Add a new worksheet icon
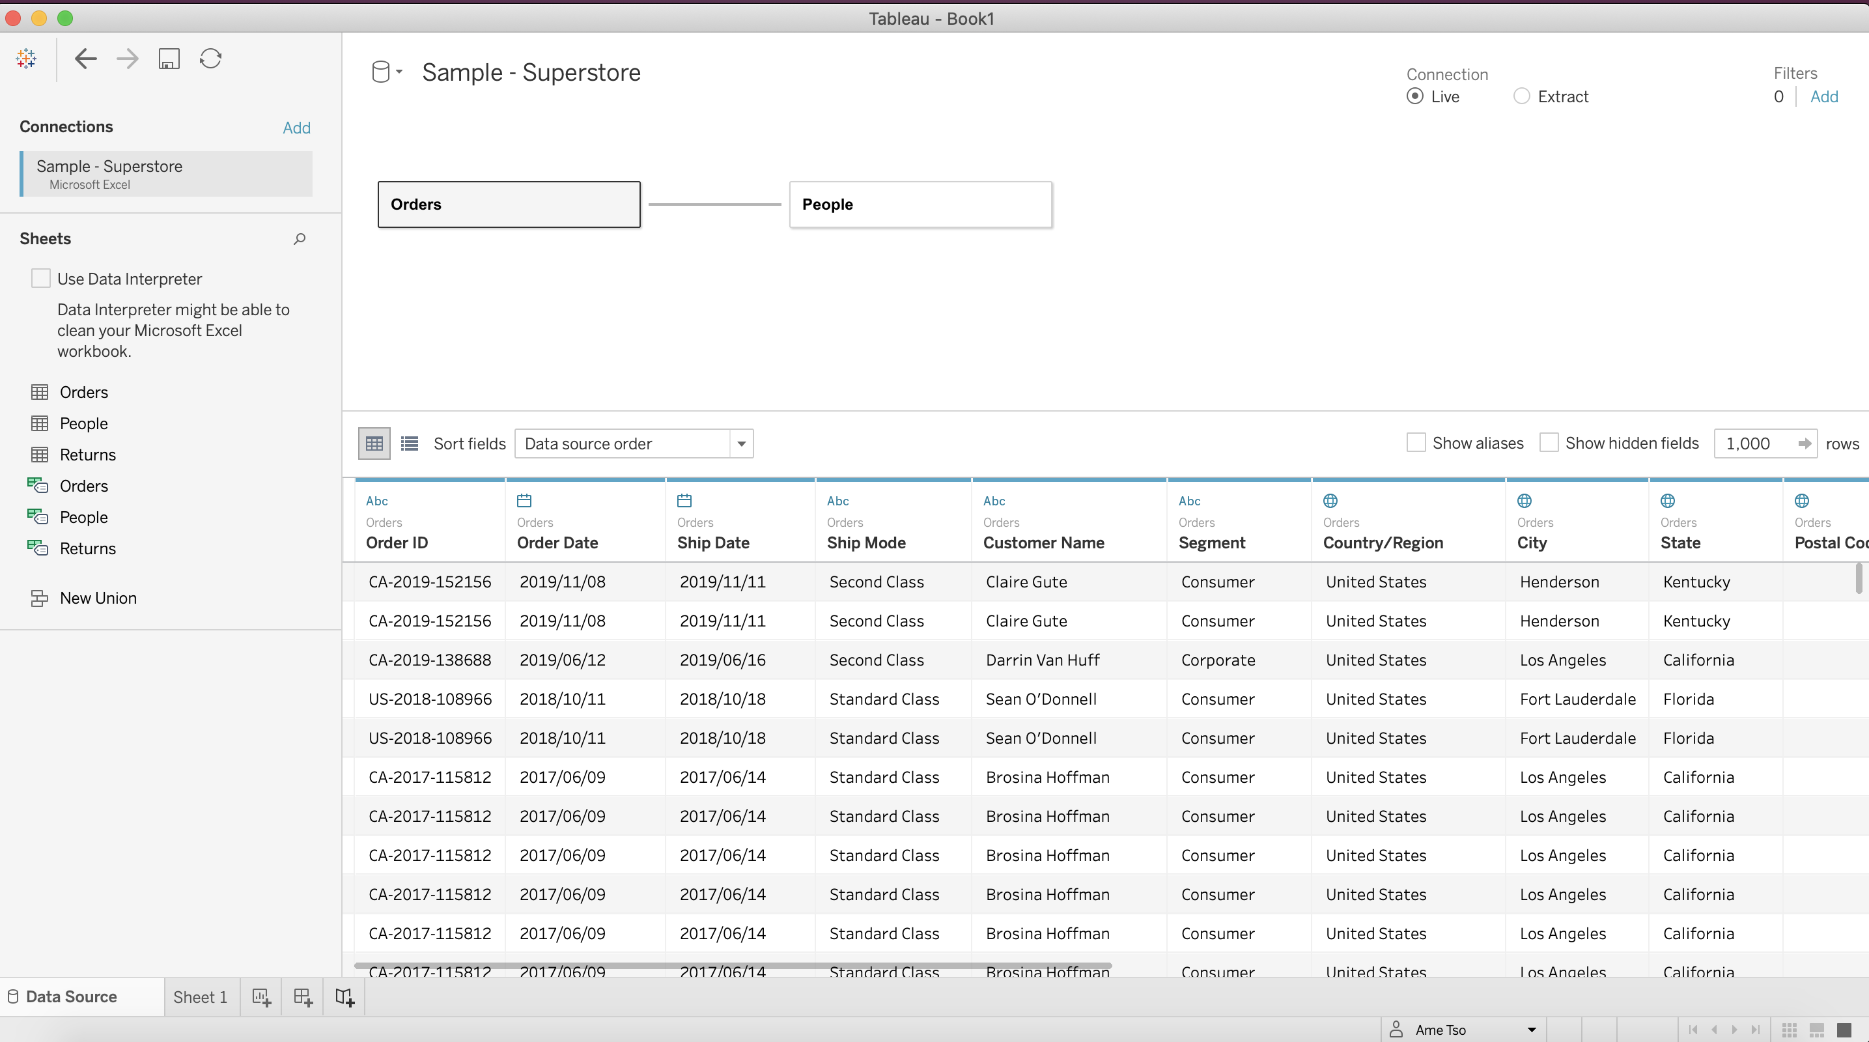The height and width of the screenshot is (1042, 1869). (261, 997)
